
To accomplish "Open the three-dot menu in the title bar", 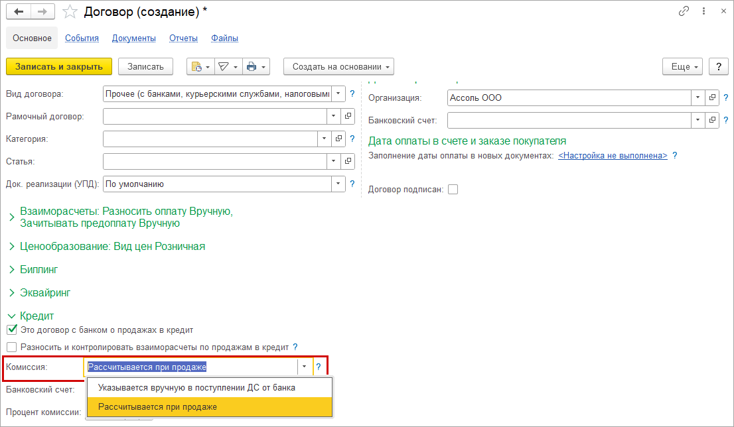I will click(703, 11).
